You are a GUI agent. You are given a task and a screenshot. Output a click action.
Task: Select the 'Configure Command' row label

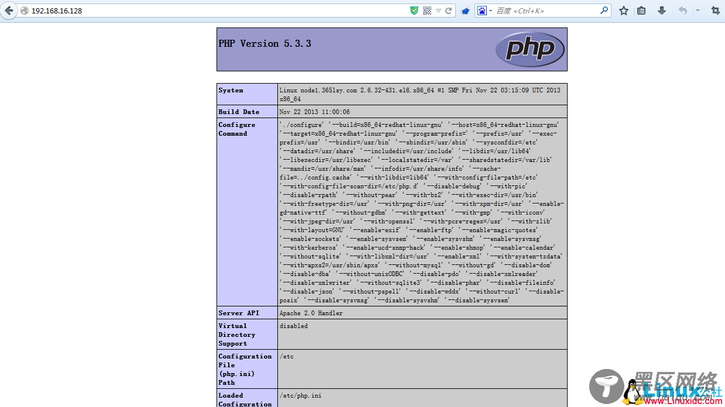[237, 129]
